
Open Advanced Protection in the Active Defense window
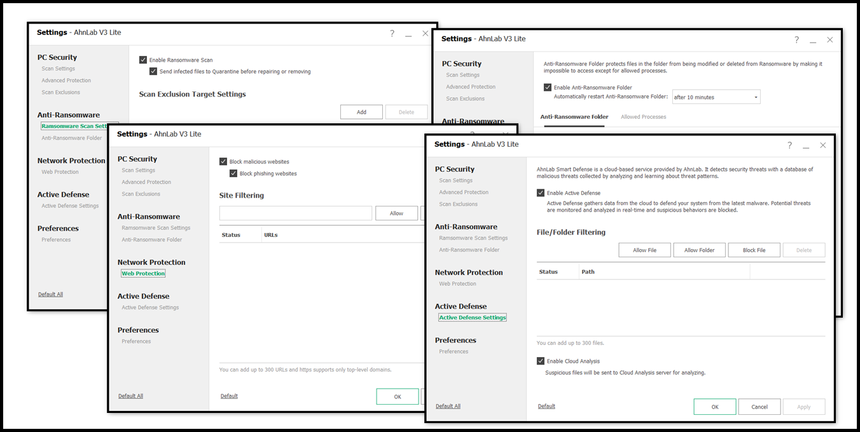[x=464, y=192]
